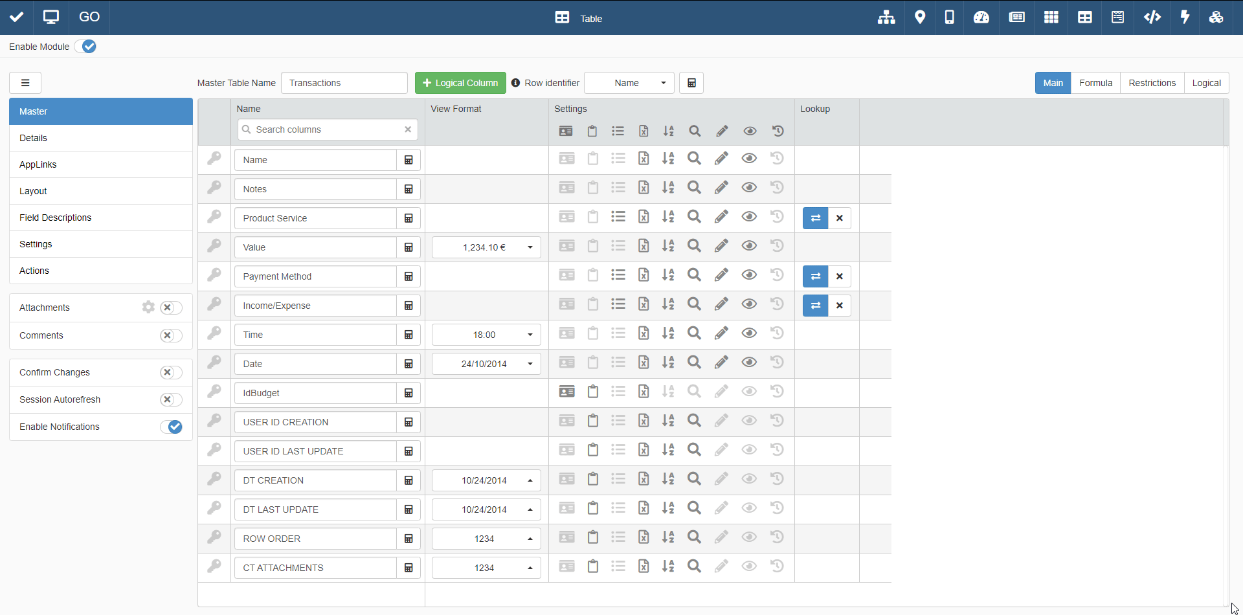Toggle the Enable Module switch
This screenshot has height=615, width=1243.
click(85, 47)
